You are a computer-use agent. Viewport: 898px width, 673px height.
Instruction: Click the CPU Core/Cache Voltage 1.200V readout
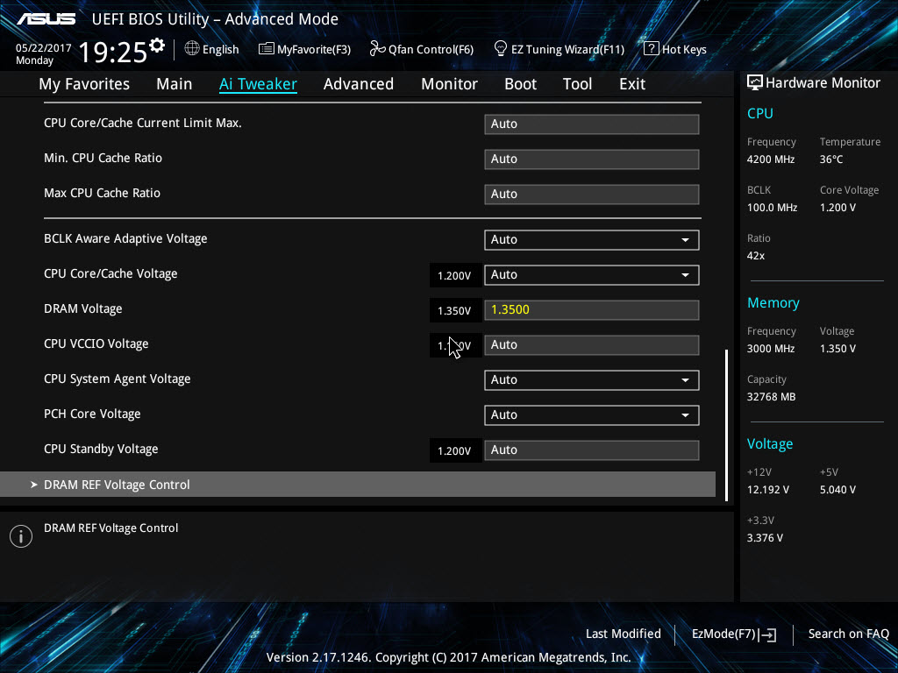[454, 276]
